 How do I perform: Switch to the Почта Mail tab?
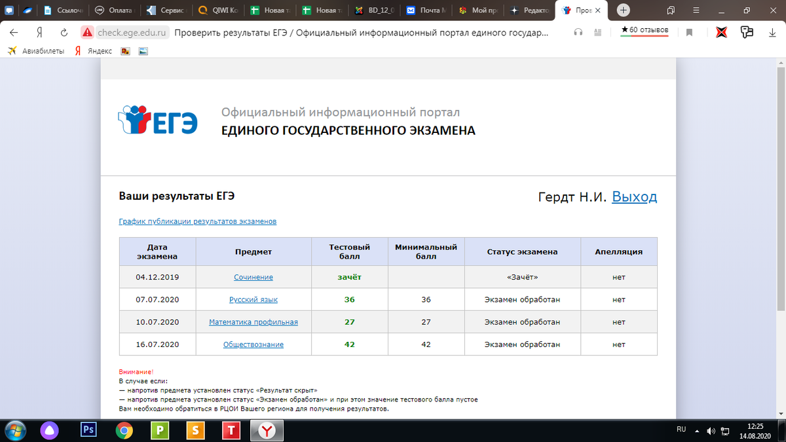coord(429,10)
